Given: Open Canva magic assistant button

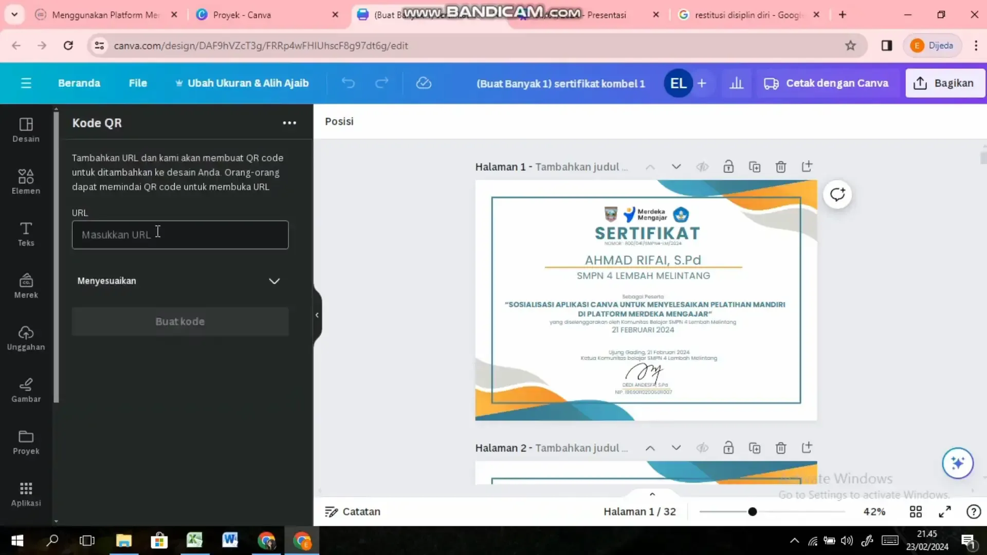Looking at the screenshot, I should tap(958, 463).
